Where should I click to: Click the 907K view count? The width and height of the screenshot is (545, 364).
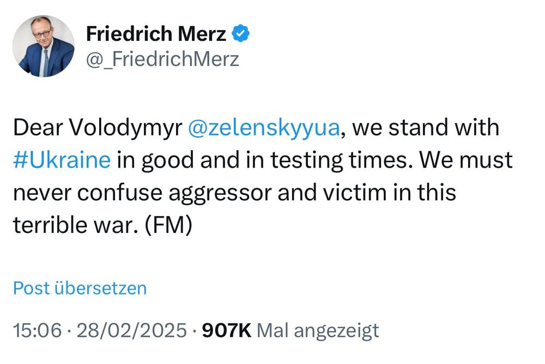pyautogui.click(x=227, y=330)
